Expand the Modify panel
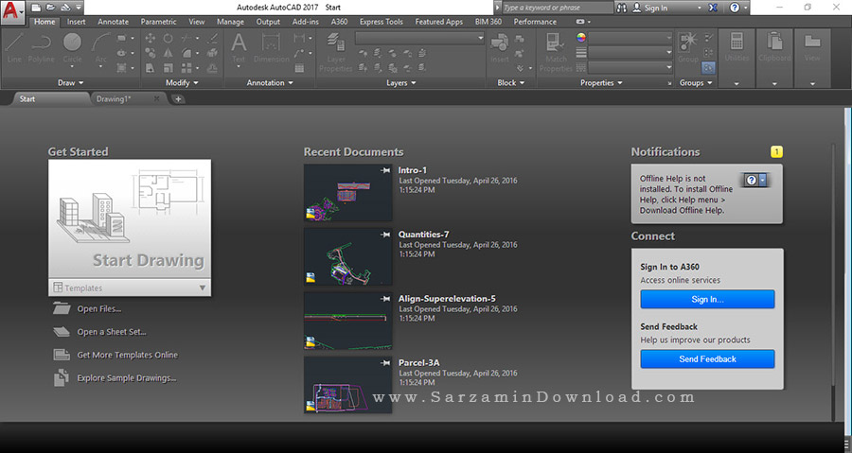The height and width of the screenshot is (453, 852). click(x=182, y=83)
